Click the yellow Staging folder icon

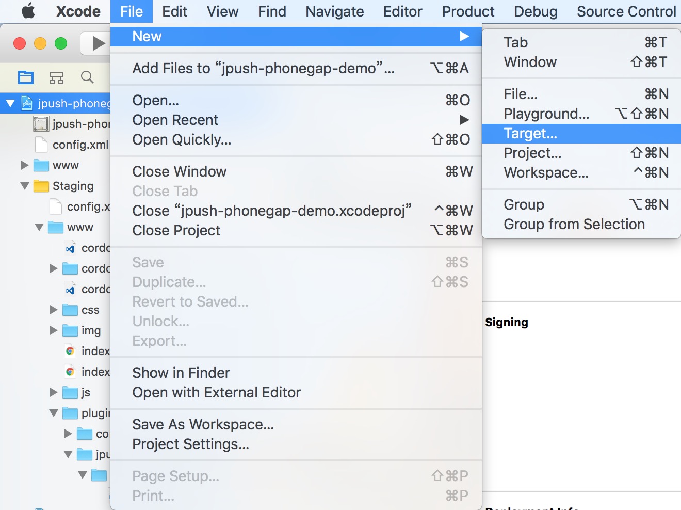tap(41, 186)
